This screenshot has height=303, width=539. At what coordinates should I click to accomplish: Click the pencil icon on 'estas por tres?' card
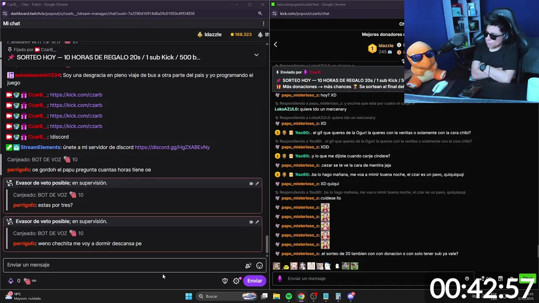click(257, 183)
